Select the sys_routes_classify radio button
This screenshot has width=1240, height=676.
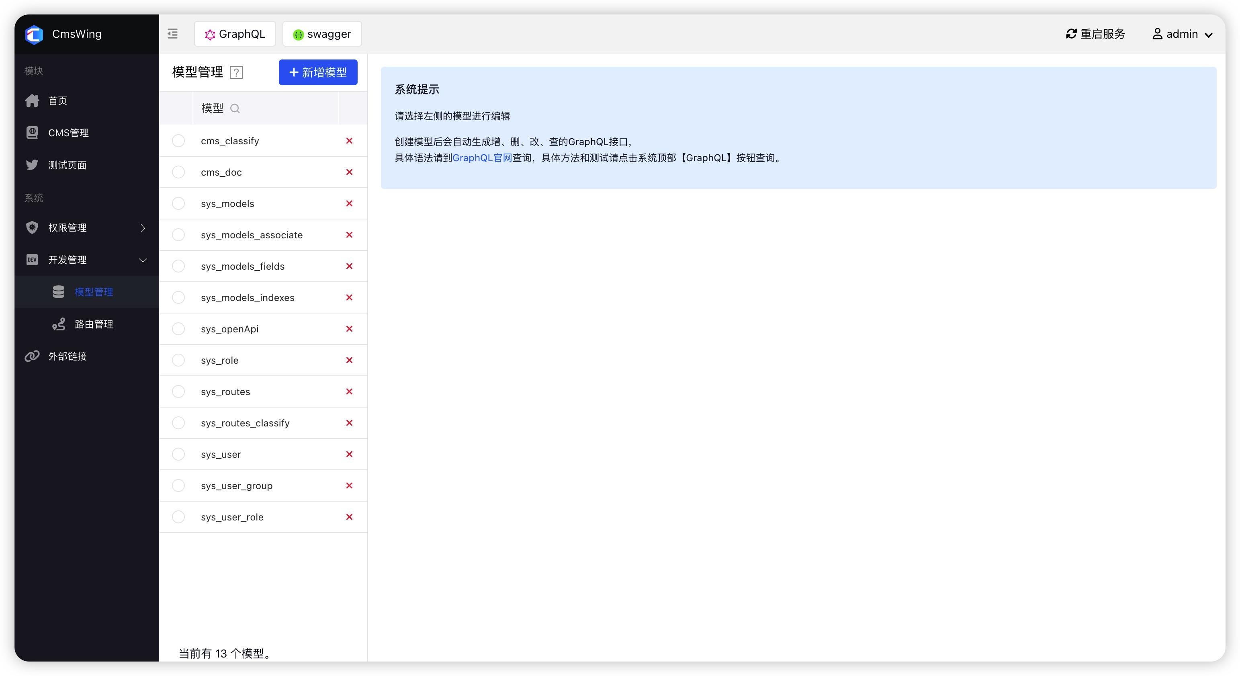click(x=178, y=423)
